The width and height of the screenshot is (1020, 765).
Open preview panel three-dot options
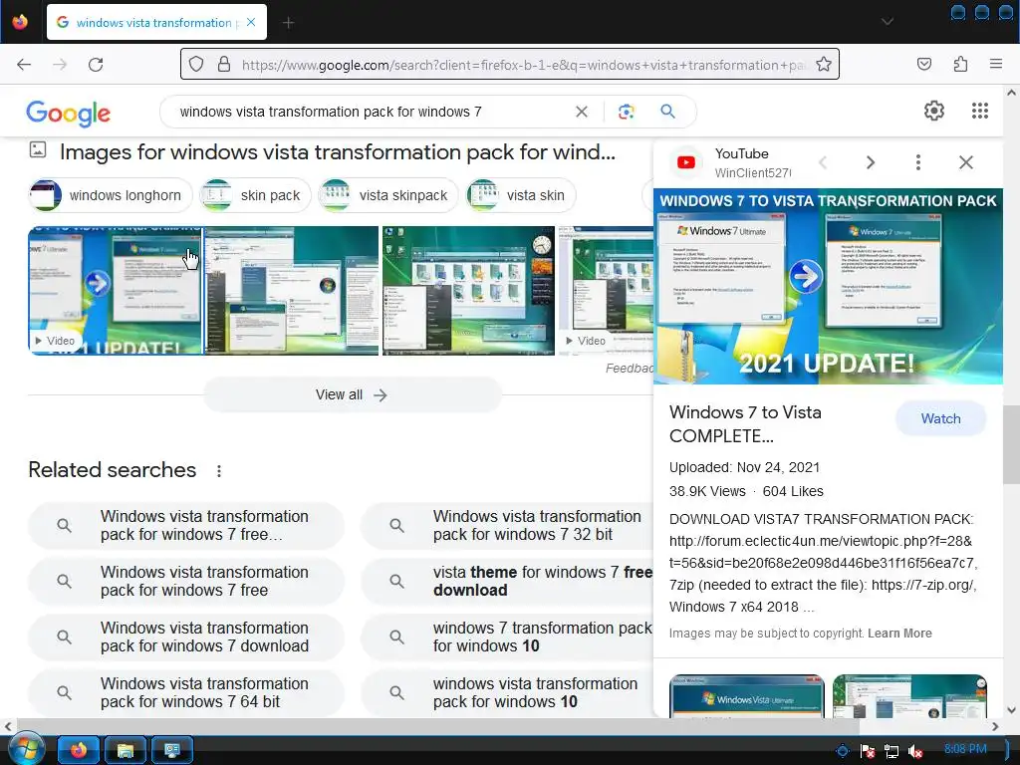pos(917,162)
